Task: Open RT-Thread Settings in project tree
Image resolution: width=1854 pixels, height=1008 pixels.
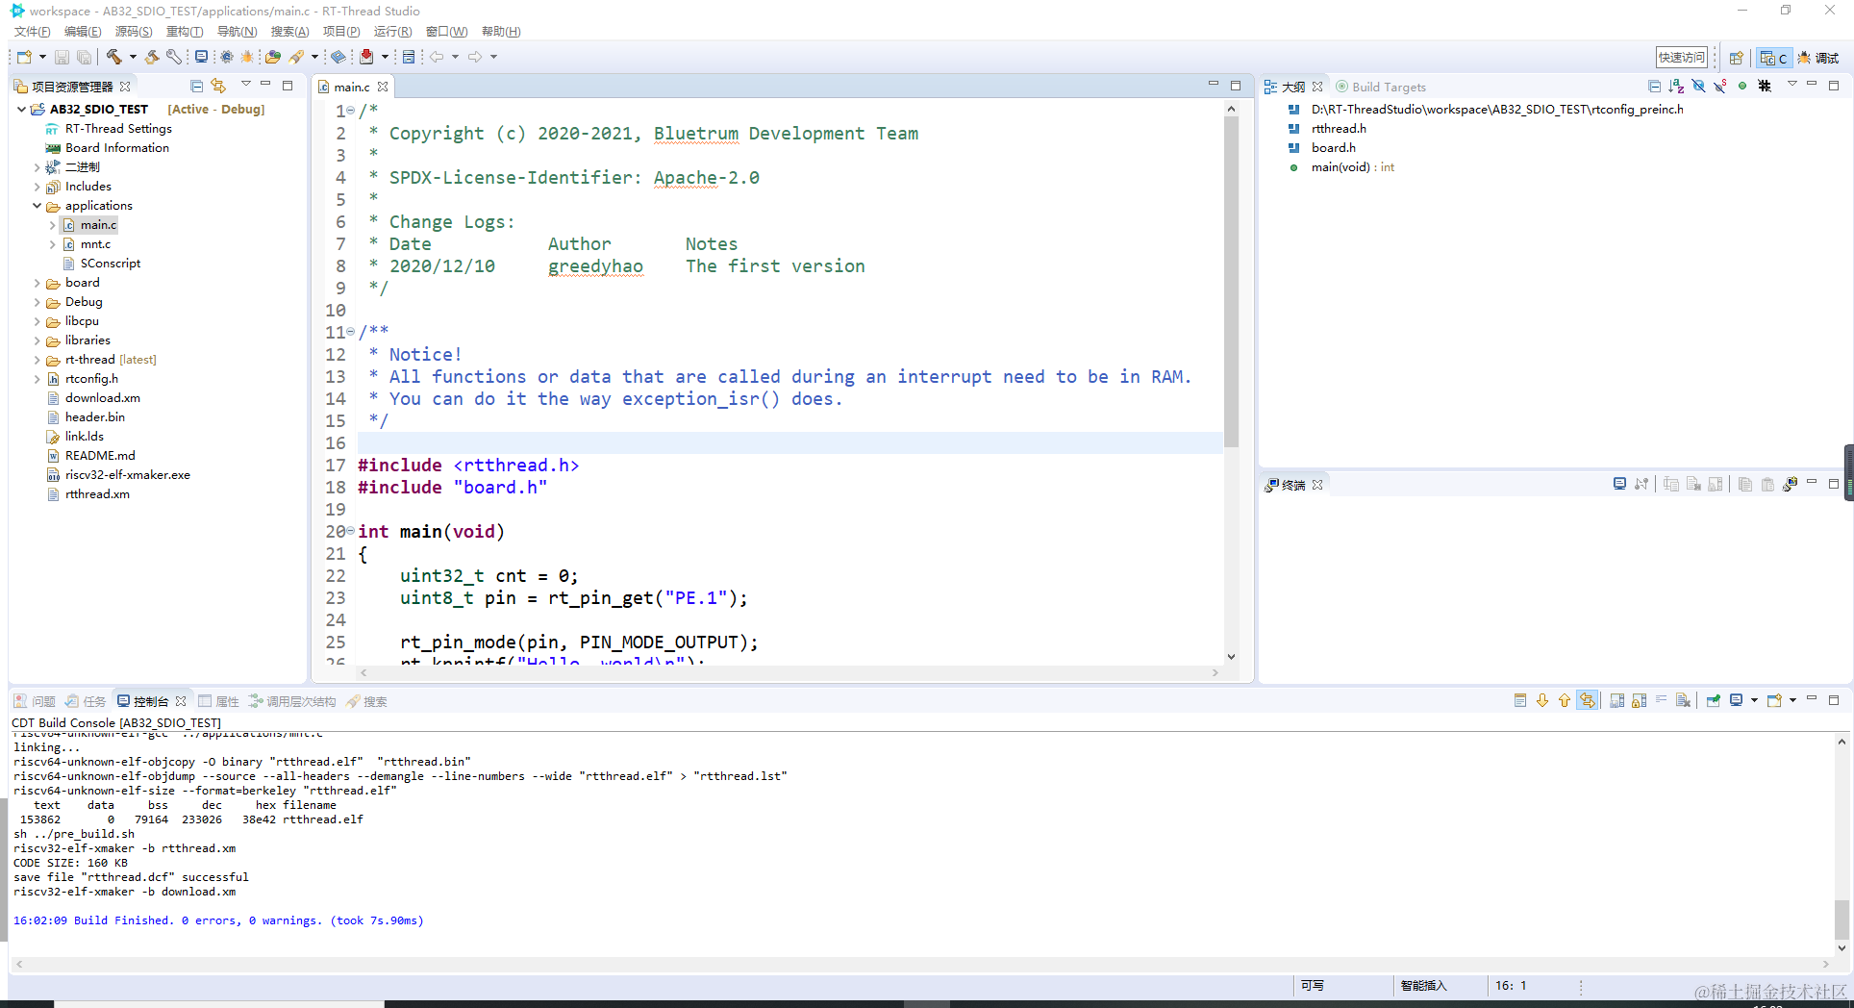Action: tap(109, 129)
